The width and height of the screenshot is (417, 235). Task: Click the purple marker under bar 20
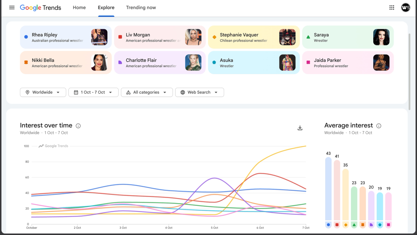(371, 225)
